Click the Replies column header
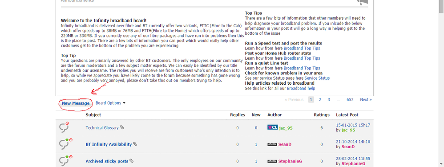The height and width of the screenshot is (167, 444). 238,115
